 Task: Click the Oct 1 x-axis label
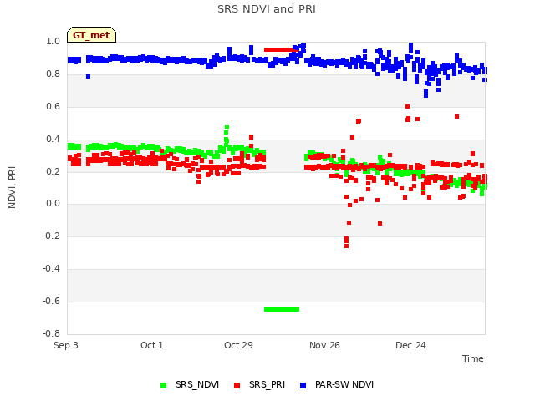(x=152, y=345)
